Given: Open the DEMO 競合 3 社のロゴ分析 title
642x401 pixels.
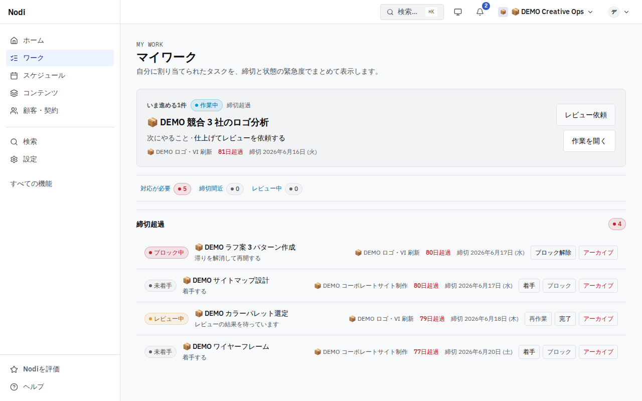Looking at the screenshot, I should click(x=208, y=122).
